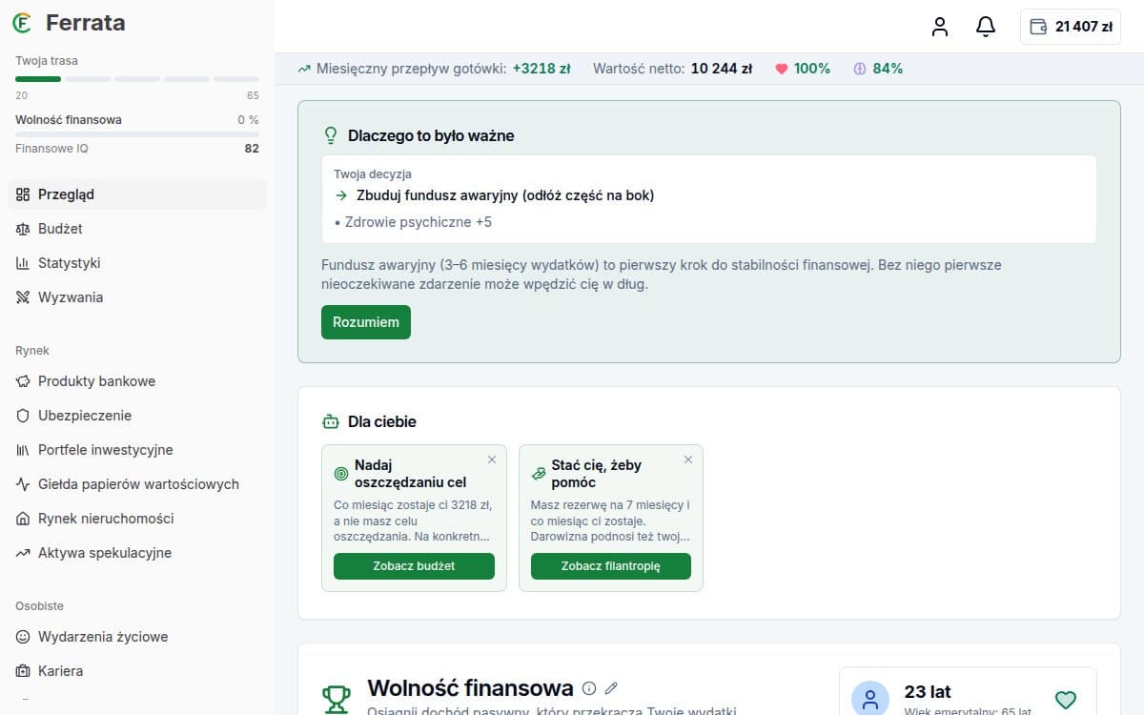
Task: Click the info icon beside Wolność finansowa
Action: click(589, 687)
